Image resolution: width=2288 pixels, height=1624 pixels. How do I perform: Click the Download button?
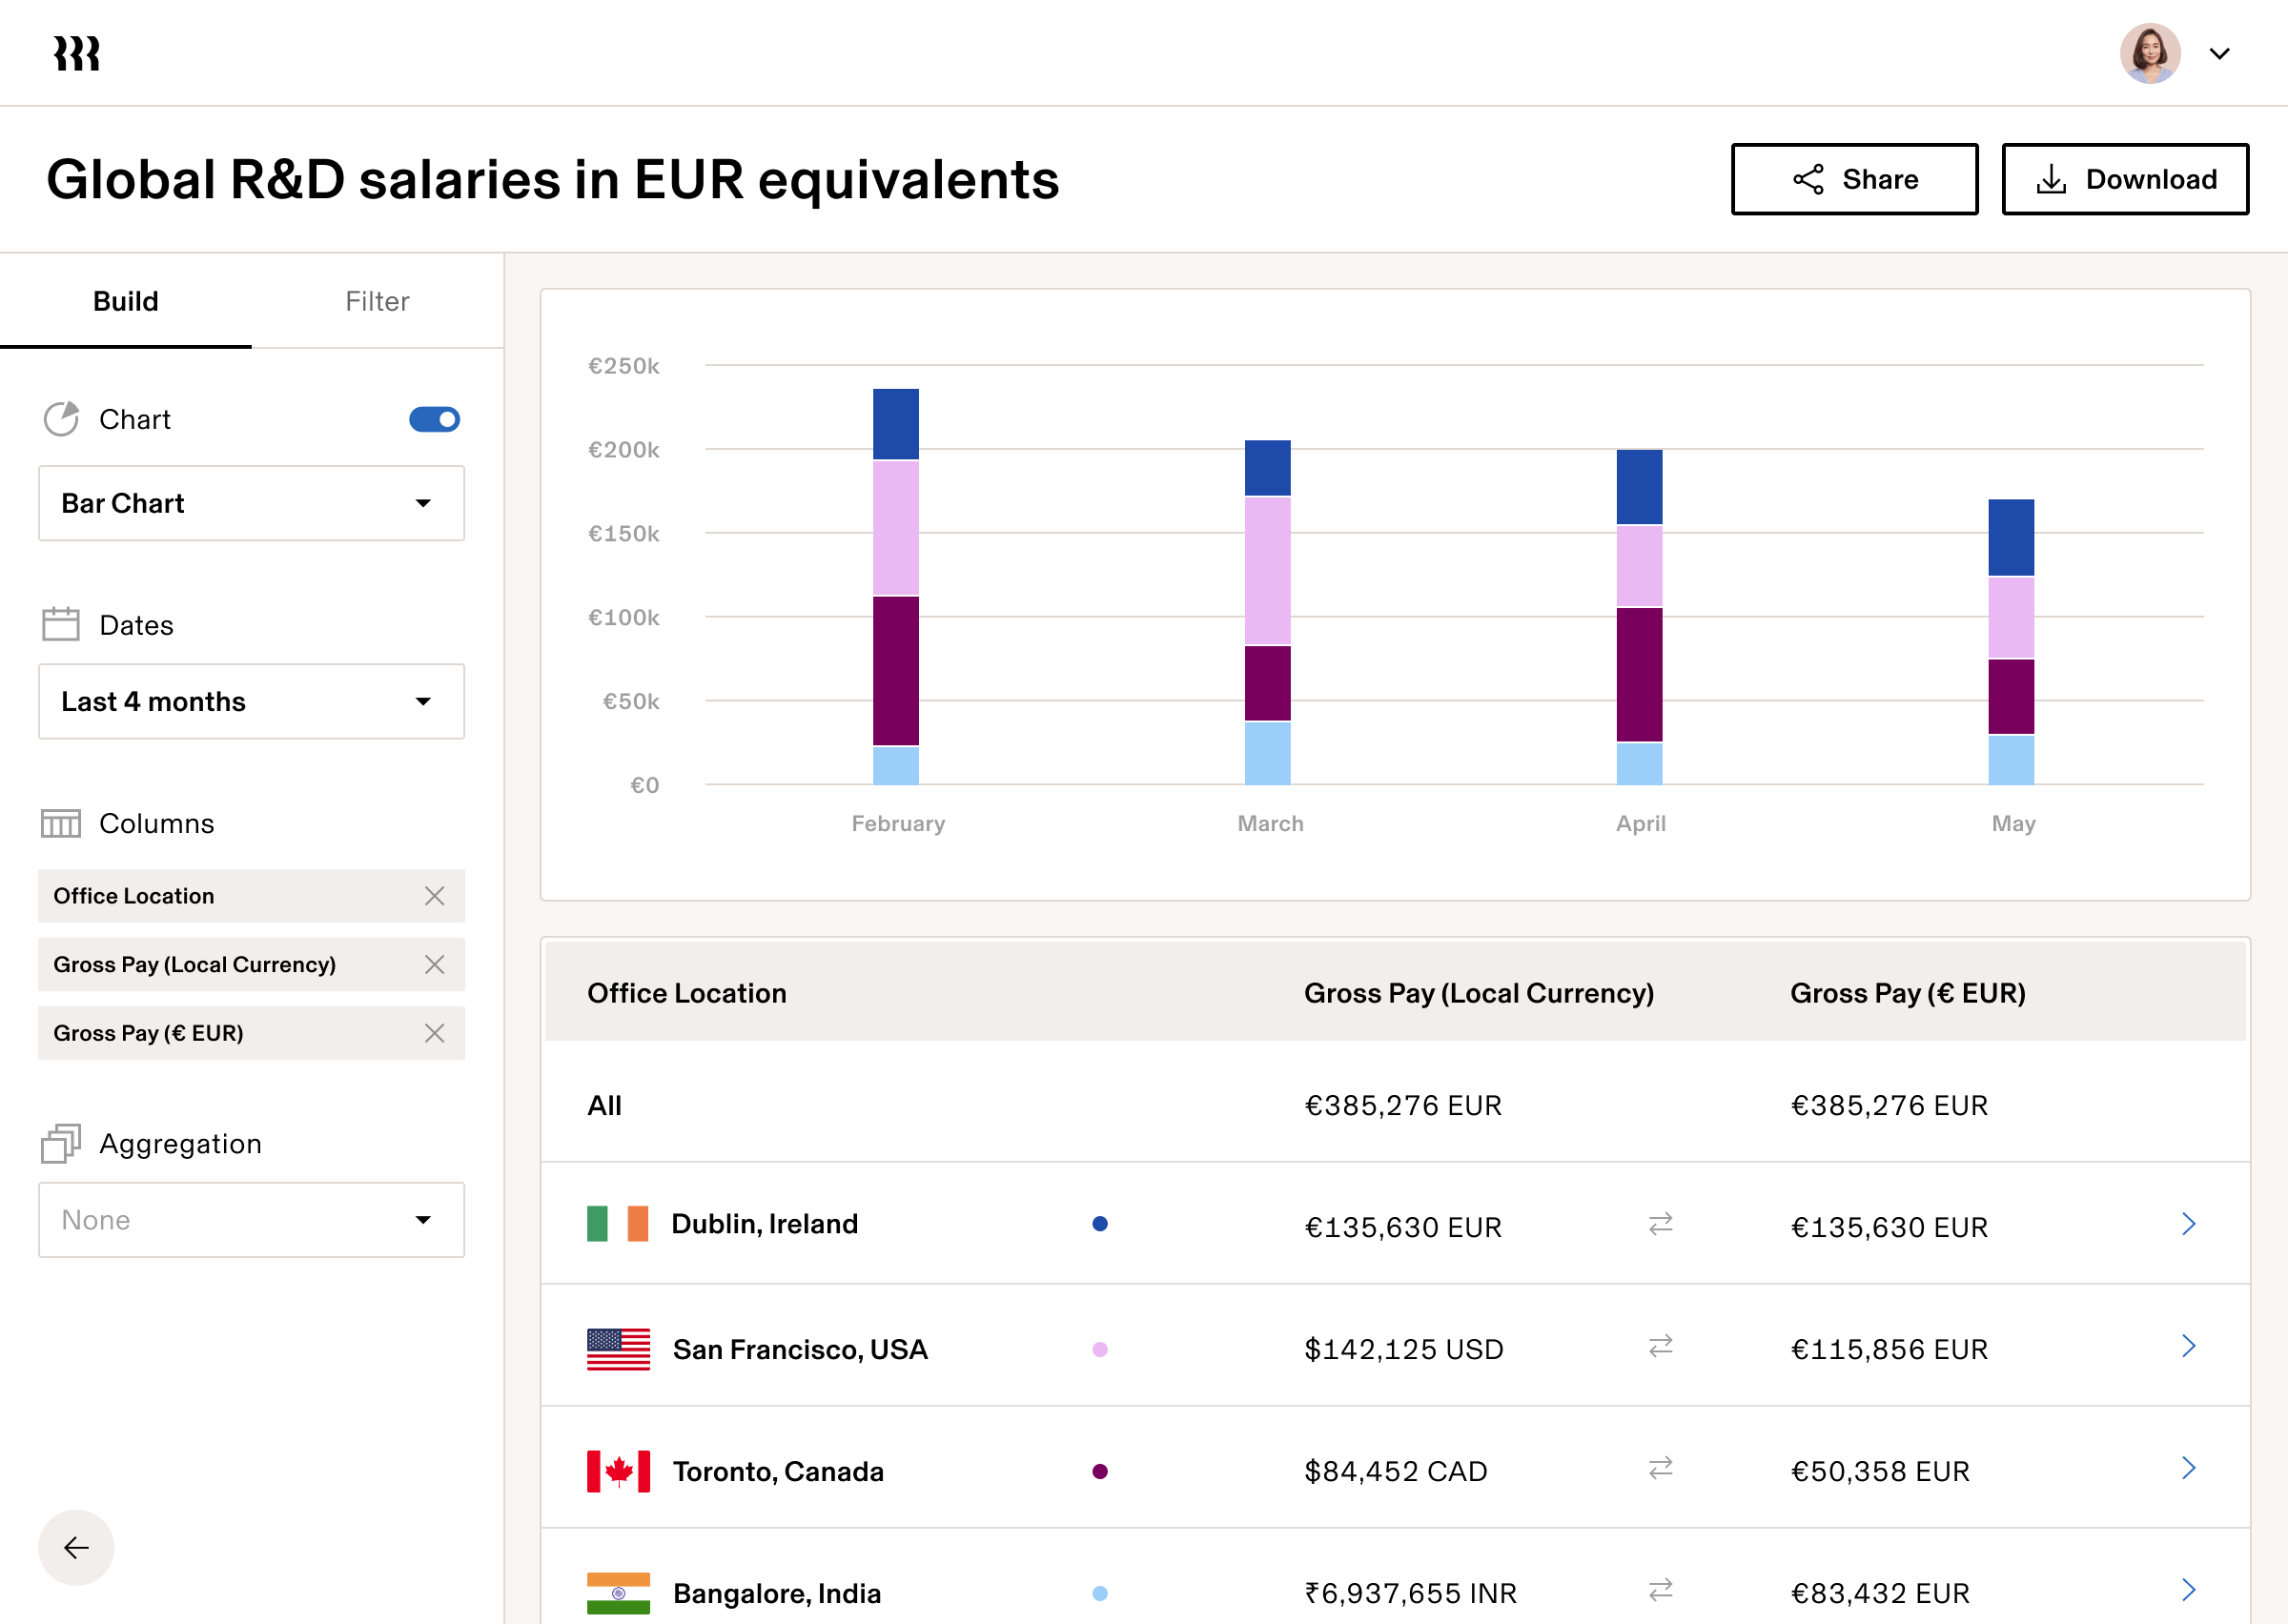click(2125, 179)
